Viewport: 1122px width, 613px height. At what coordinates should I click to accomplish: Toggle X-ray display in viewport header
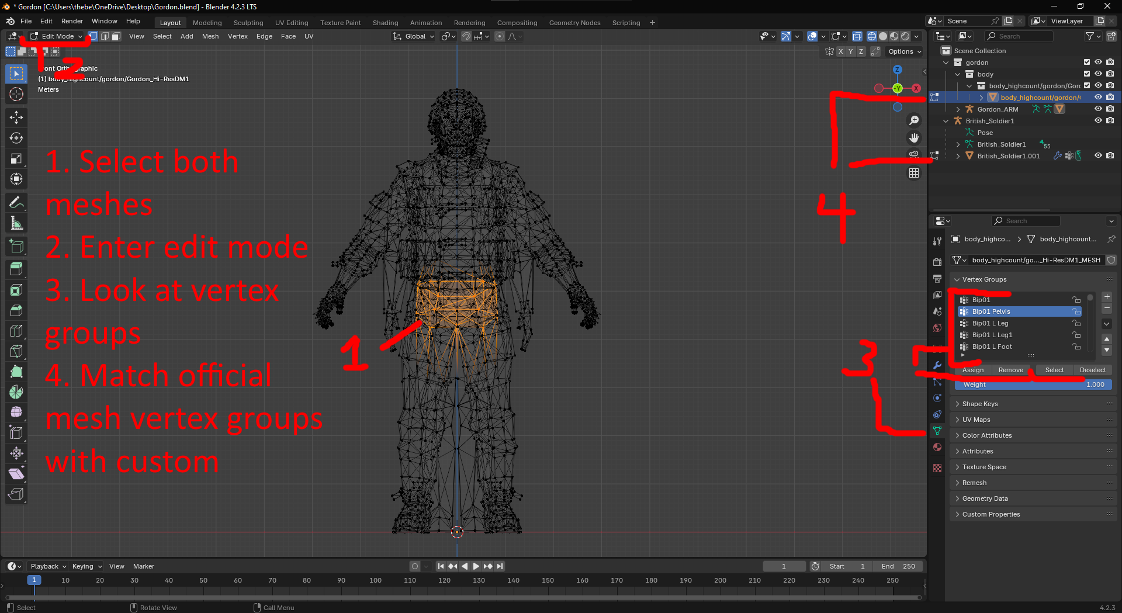[857, 36]
